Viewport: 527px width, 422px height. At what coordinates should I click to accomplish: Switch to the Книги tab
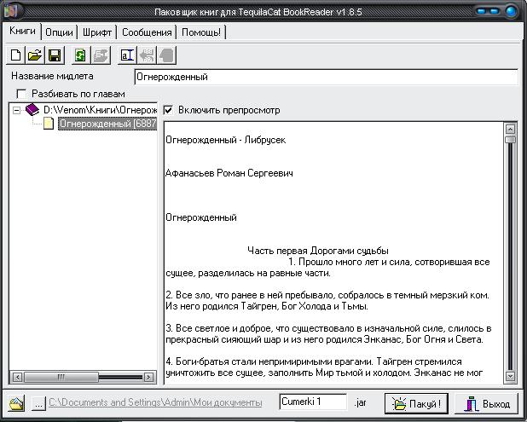pos(22,31)
